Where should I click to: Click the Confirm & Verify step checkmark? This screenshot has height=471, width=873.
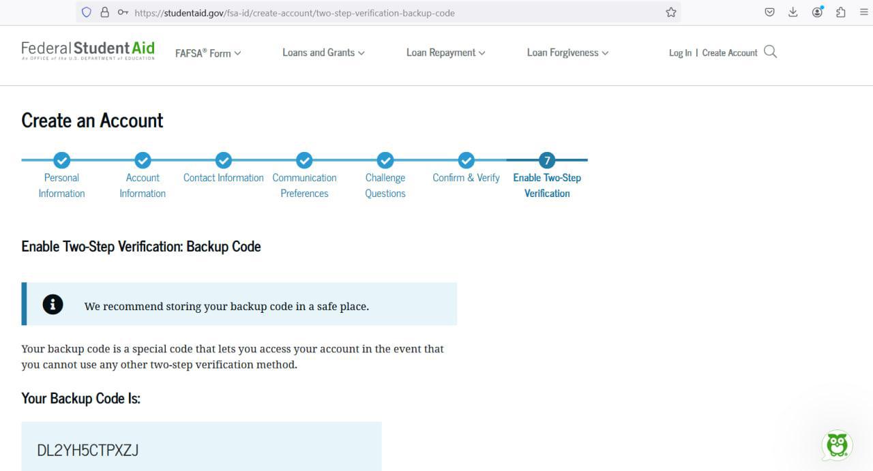(466, 160)
